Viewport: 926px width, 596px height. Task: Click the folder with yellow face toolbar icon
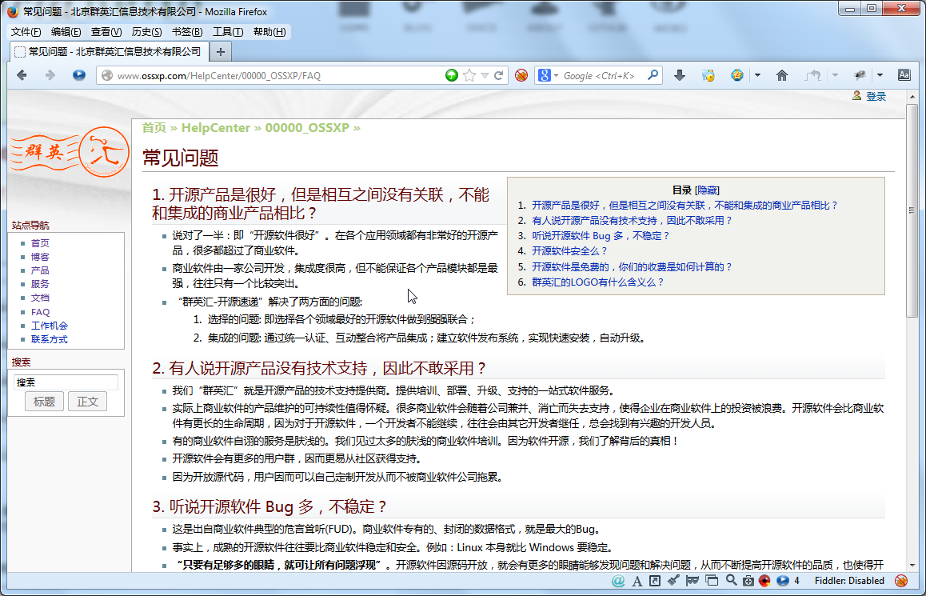(708, 75)
